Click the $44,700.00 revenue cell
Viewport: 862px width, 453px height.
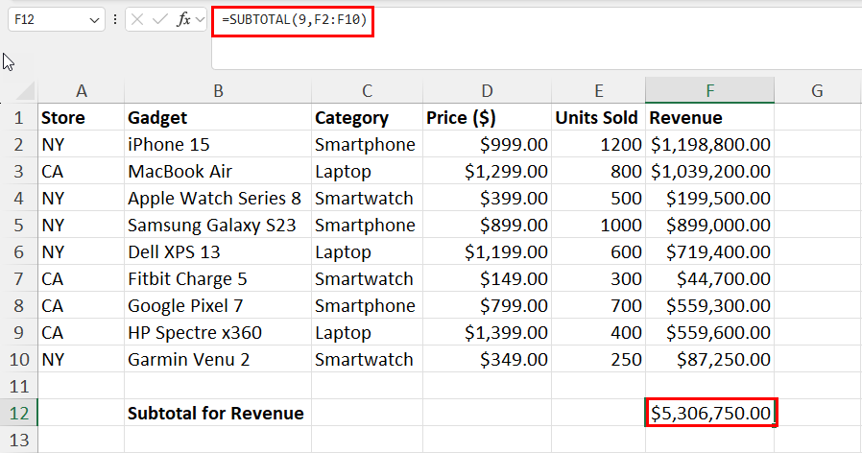tap(709, 278)
